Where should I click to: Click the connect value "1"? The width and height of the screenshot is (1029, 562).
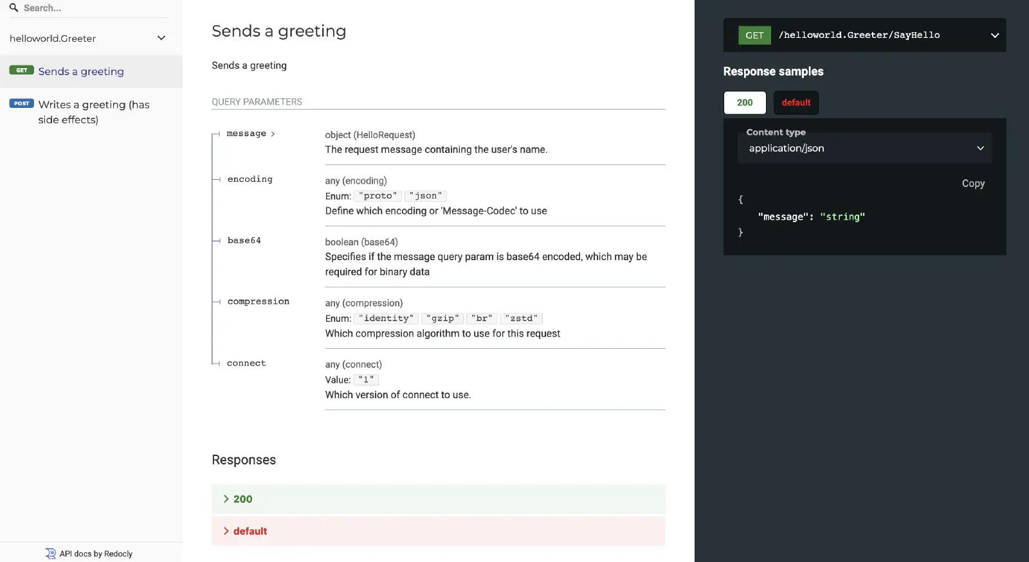(x=366, y=380)
